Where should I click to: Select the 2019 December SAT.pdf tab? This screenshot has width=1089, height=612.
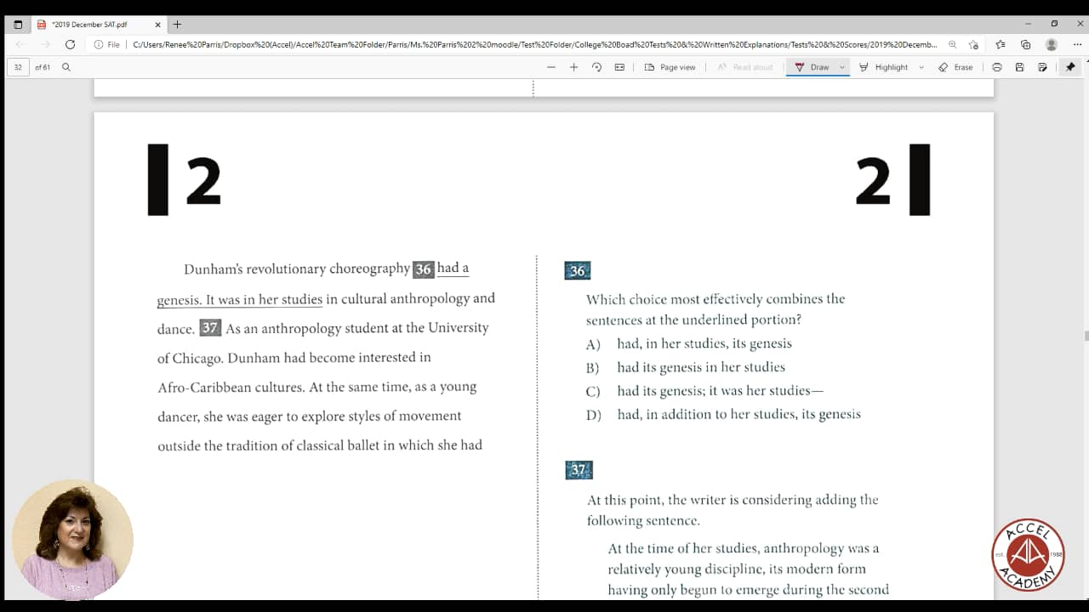click(x=94, y=25)
